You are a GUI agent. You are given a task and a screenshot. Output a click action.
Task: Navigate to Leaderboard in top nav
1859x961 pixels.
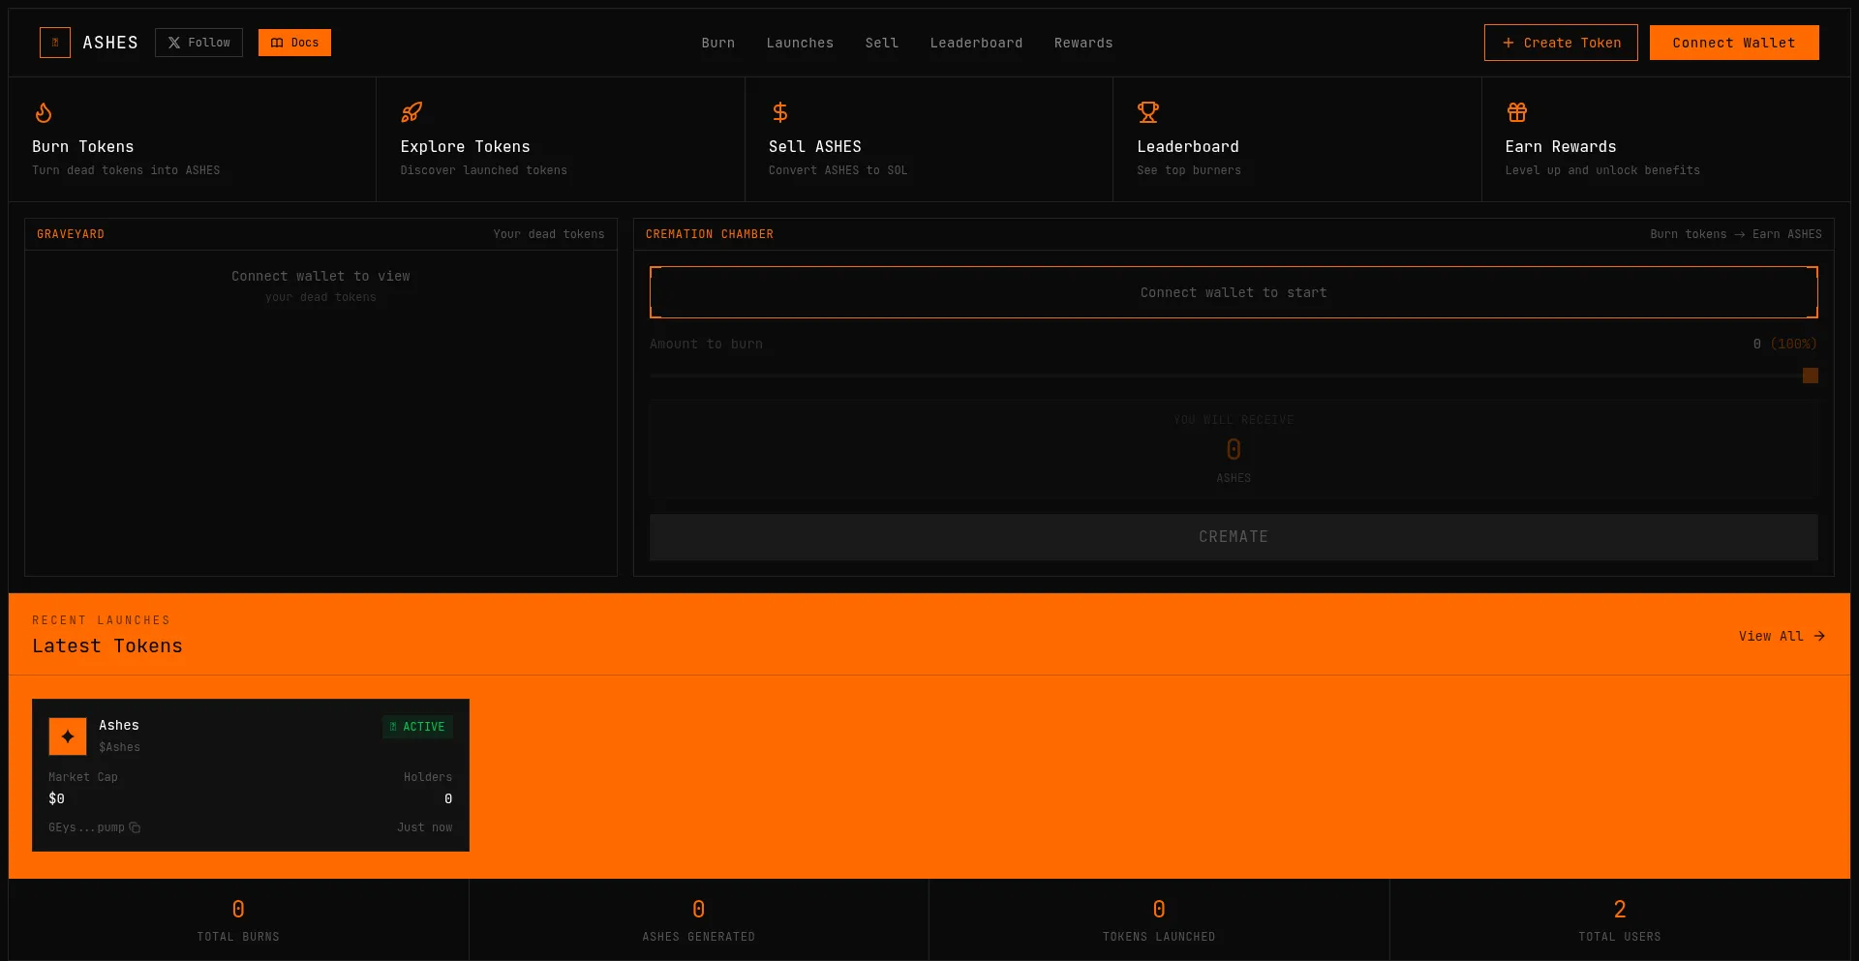pyautogui.click(x=976, y=44)
